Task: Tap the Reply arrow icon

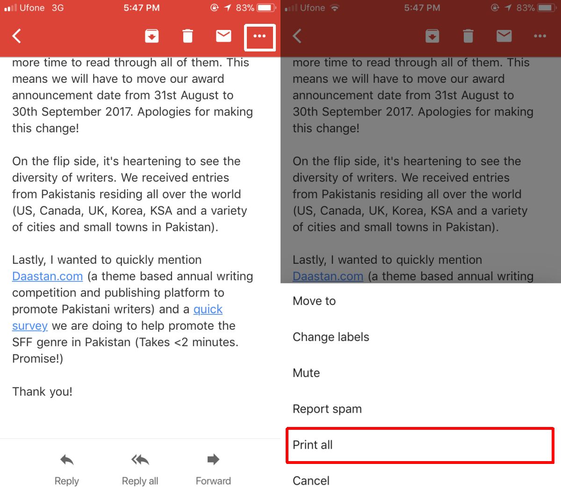Action: coord(66,461)
